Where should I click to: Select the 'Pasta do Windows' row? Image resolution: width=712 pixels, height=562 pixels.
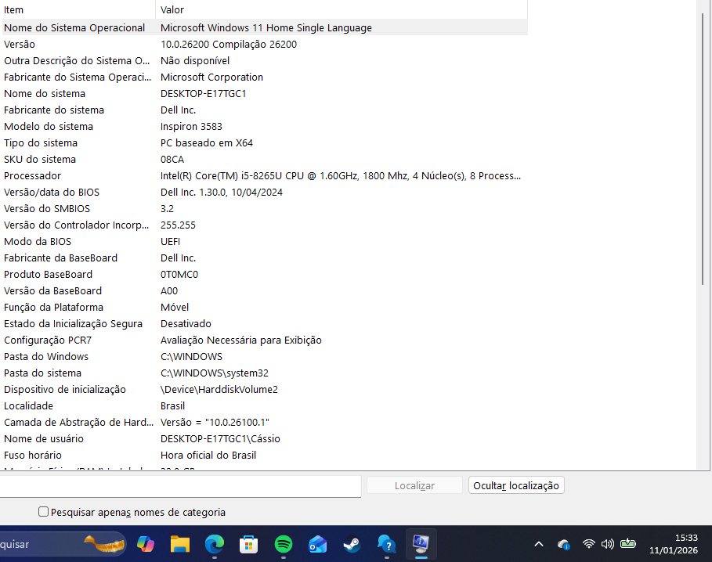pyautogui.click(x=265, y=356)
